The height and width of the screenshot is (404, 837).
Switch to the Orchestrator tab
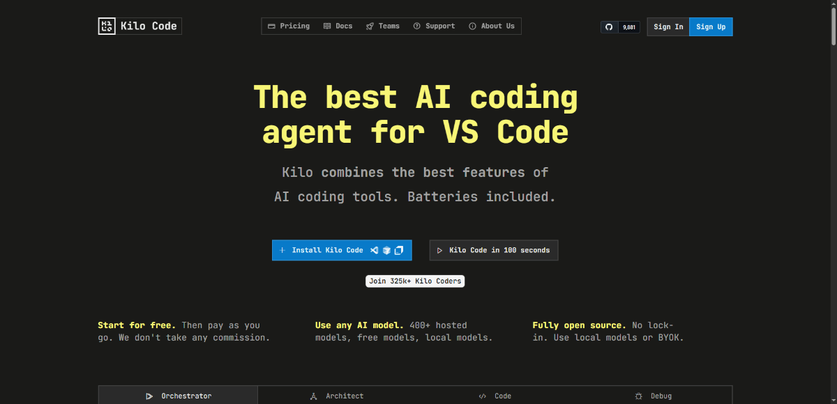tap(178, 396)
